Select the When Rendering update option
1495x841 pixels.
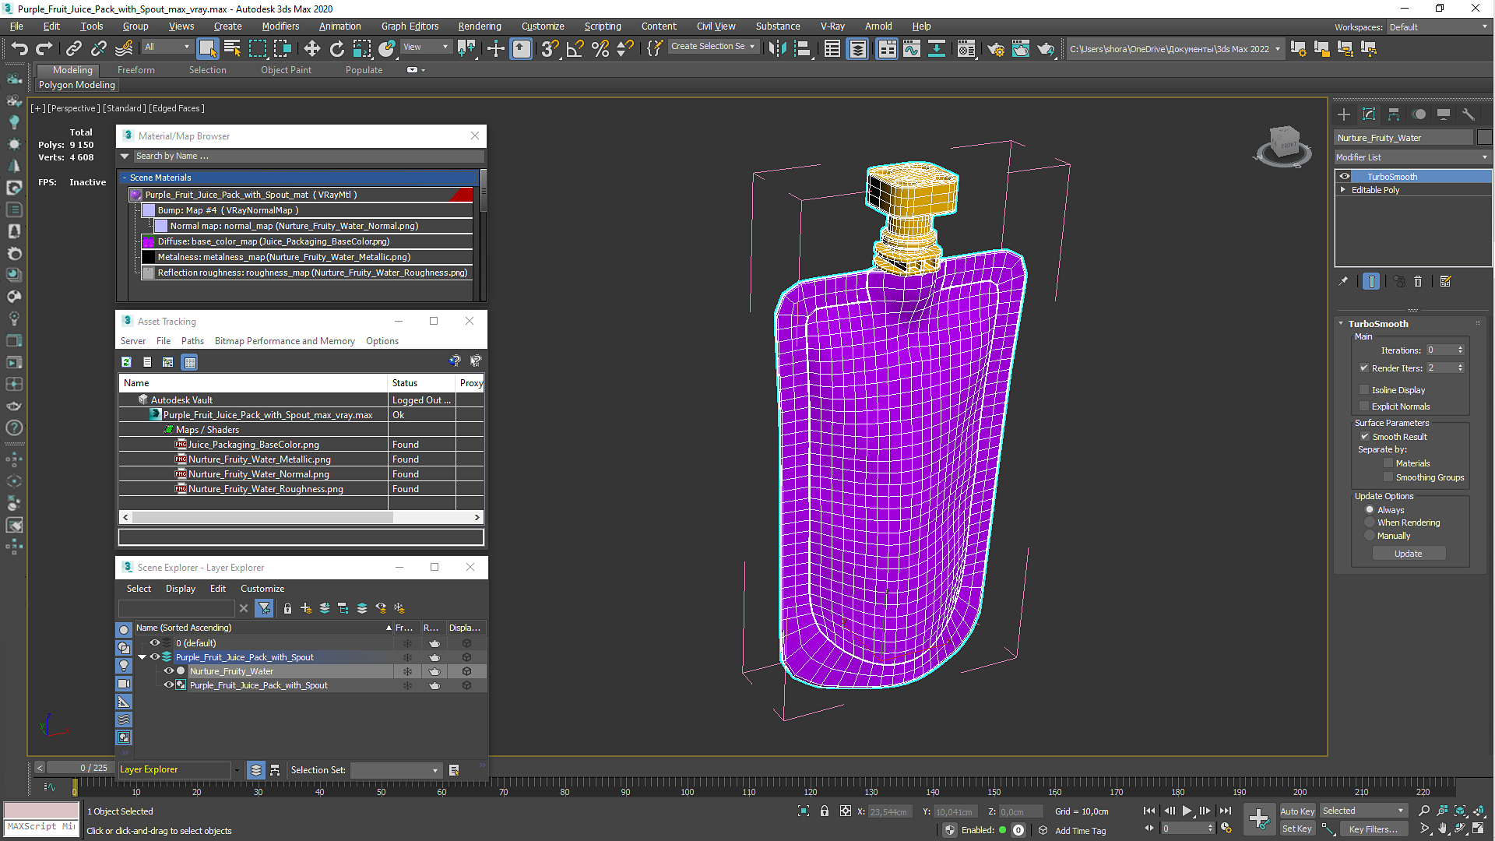[1370, 523]
